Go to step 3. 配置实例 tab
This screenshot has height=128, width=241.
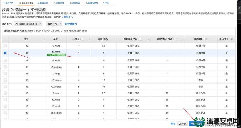[43, 3]
